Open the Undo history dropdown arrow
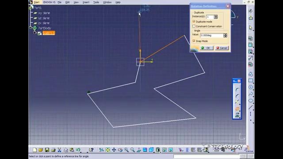The width and height of the screenshot is (283, 159). tap(80, 152)
